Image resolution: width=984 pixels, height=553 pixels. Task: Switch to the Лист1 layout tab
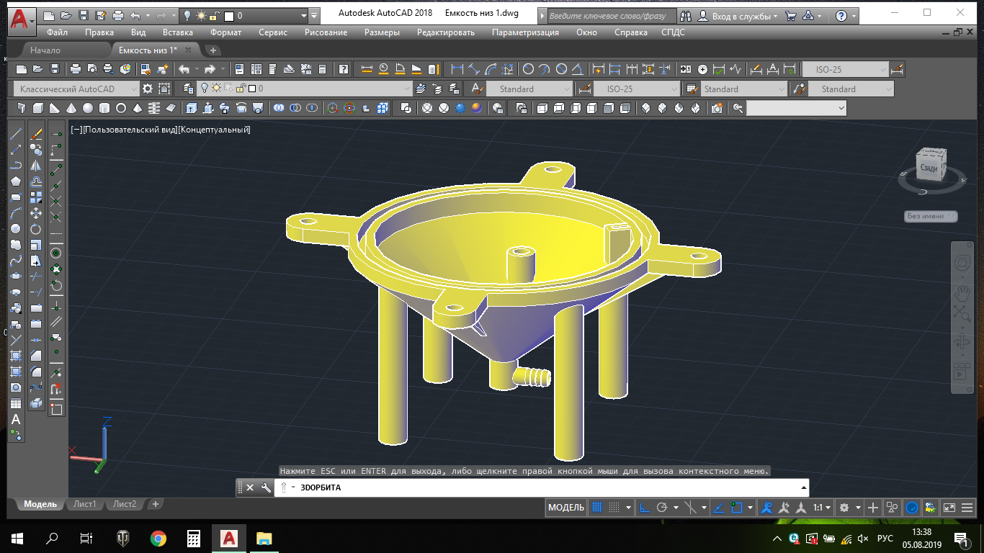click(x=84, y=504)
